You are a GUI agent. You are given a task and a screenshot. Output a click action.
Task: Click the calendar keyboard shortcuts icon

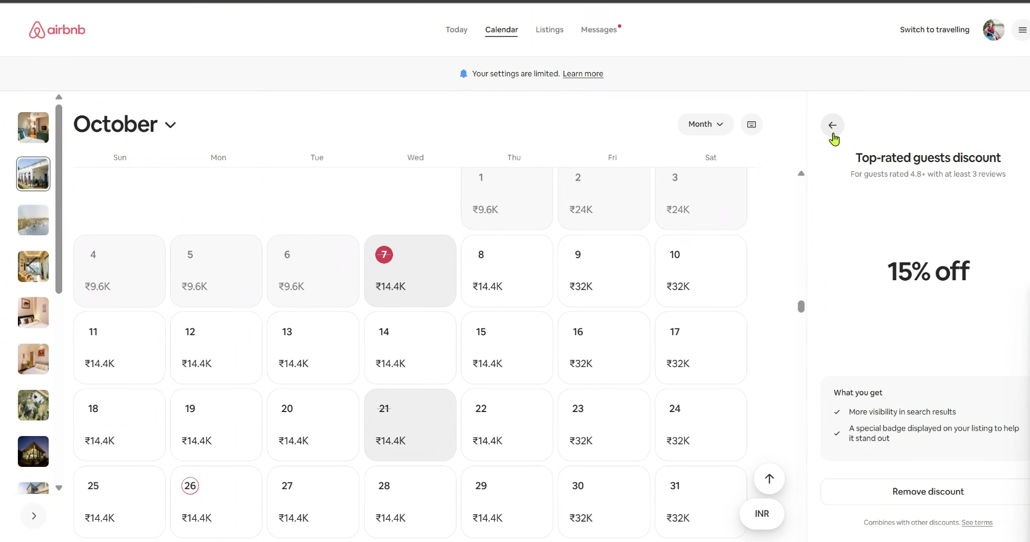(752, 124)
